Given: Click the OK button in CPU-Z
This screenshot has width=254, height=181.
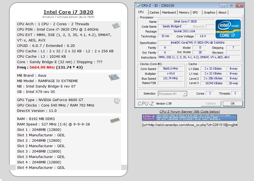Looking at the screenshot, I should [233, 104].
